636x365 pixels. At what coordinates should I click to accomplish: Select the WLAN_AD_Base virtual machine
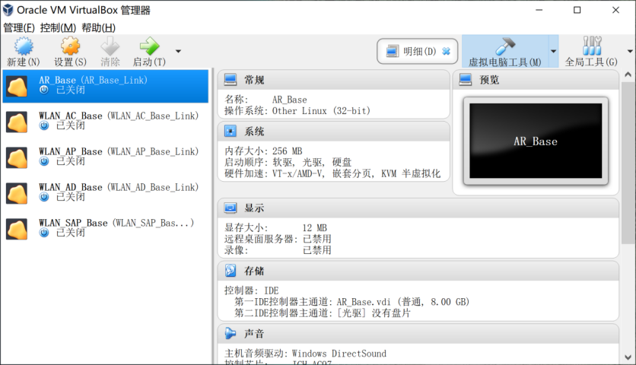coord(106,193)
